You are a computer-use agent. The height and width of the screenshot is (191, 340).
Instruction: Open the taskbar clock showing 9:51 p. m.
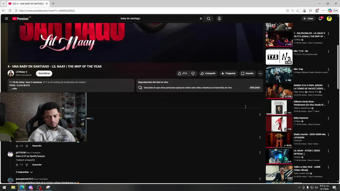tap(325, 188)
